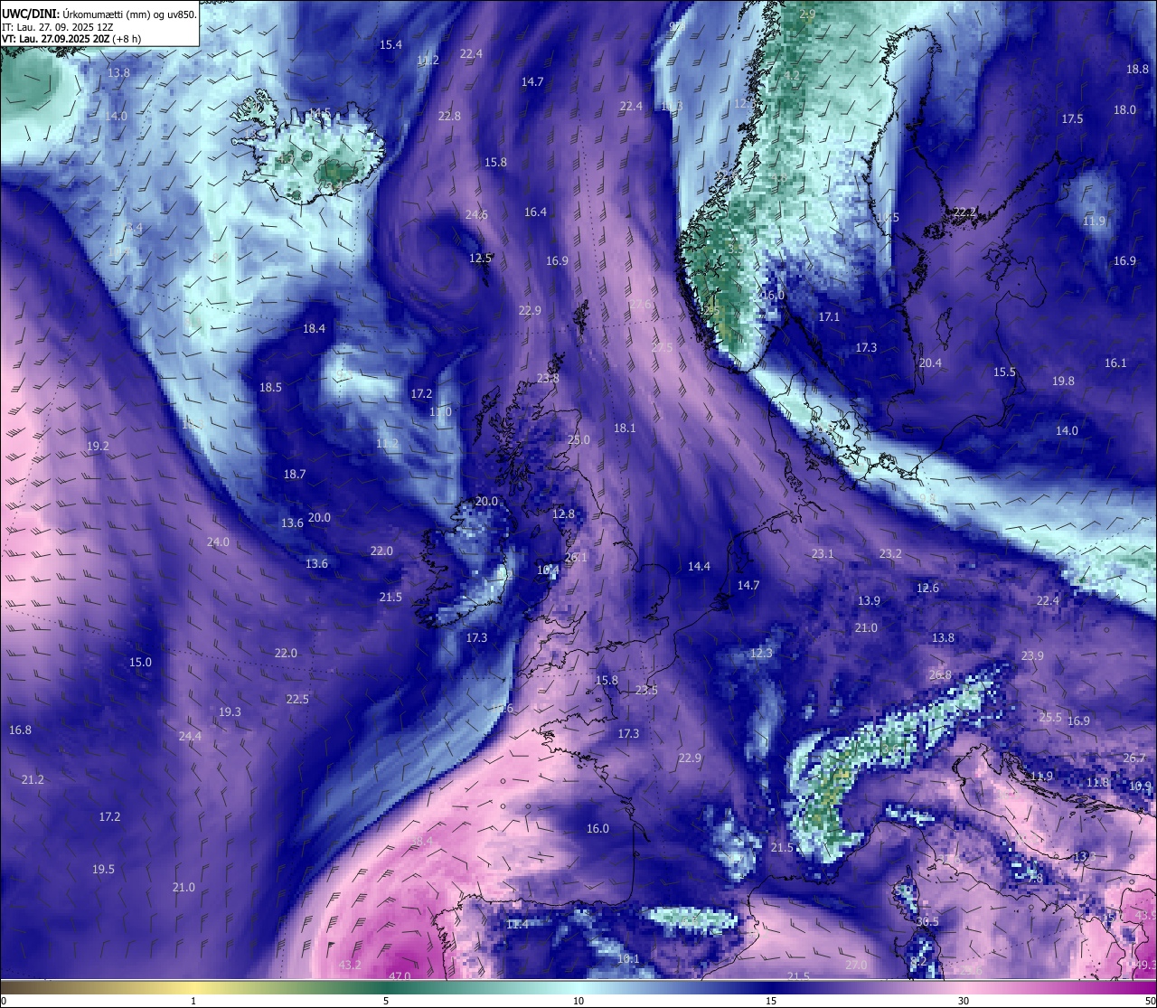Click the map value 20.4

(x=930, y=363)
